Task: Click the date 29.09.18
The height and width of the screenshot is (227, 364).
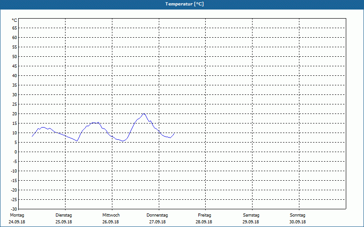Action: tap(251, 222)
